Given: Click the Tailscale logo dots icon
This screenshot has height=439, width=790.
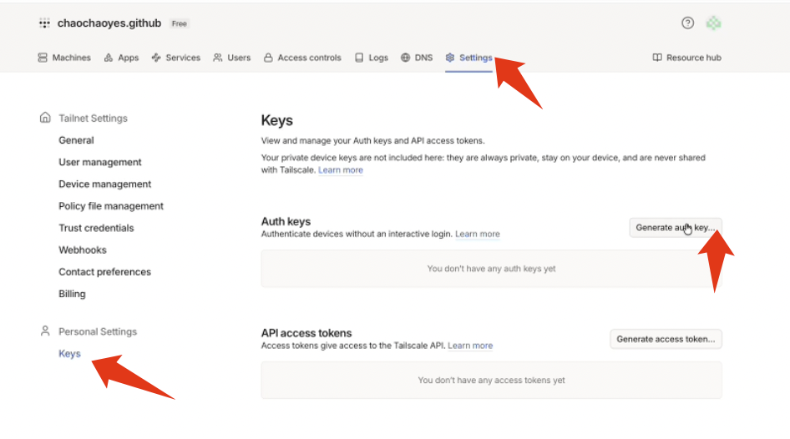Looking at the screenshot, I should coord(44,23).
